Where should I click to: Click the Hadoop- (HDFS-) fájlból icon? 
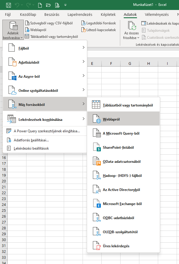[x=97, y=175]
